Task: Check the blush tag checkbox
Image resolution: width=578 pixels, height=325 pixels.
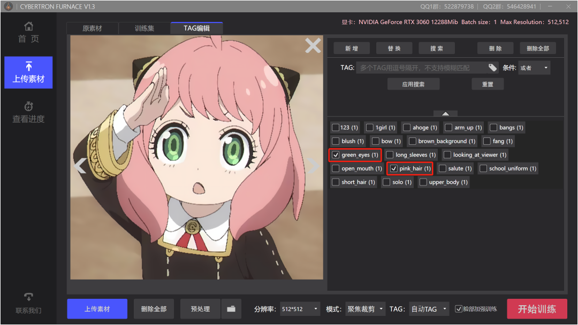Action: tap(336, 141)
